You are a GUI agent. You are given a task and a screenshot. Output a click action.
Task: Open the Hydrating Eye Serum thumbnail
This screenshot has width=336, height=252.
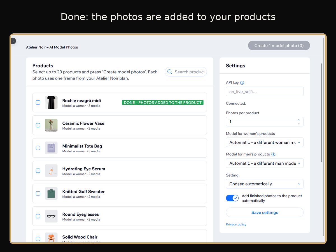coord(51,171)
